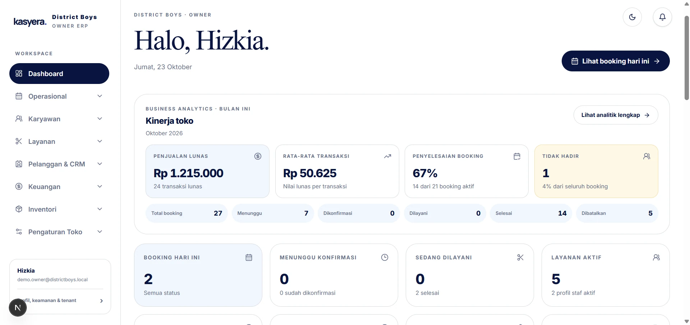Expand the Layanan menu chevron
Image resolution: width=690 pixels, height=325 pixels.
[100, 141]
